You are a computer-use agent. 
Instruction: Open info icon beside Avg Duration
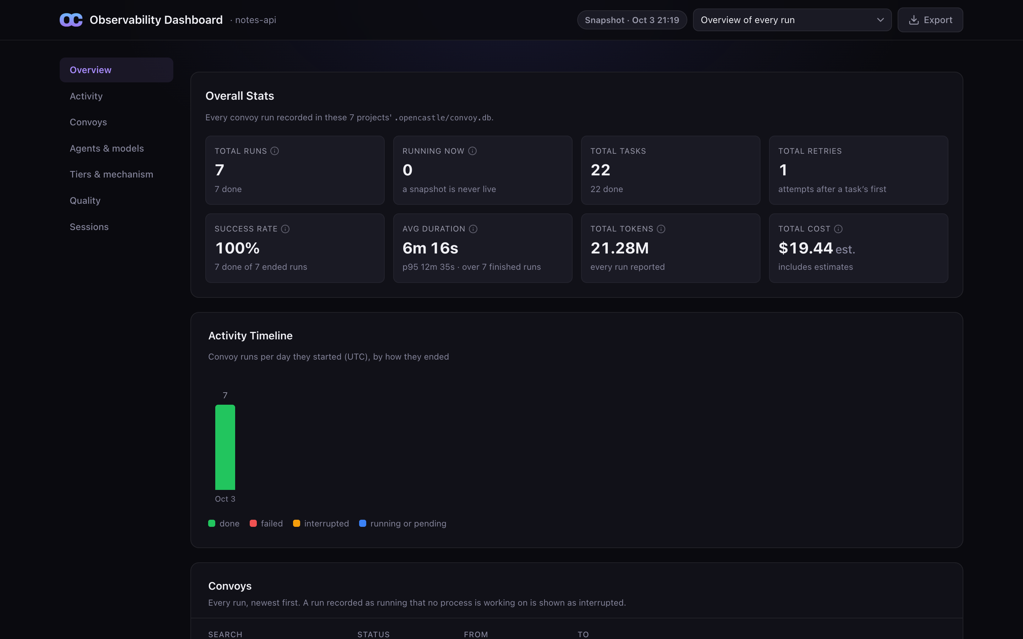click(x=473, y=229)
